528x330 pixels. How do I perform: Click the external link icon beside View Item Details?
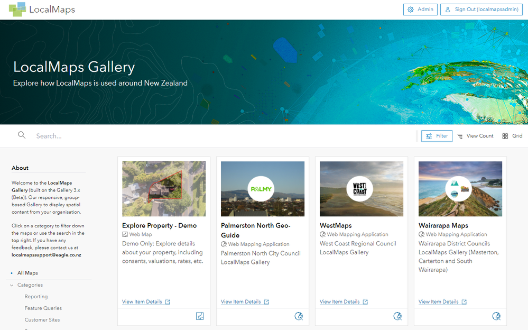tap(167, 301)
